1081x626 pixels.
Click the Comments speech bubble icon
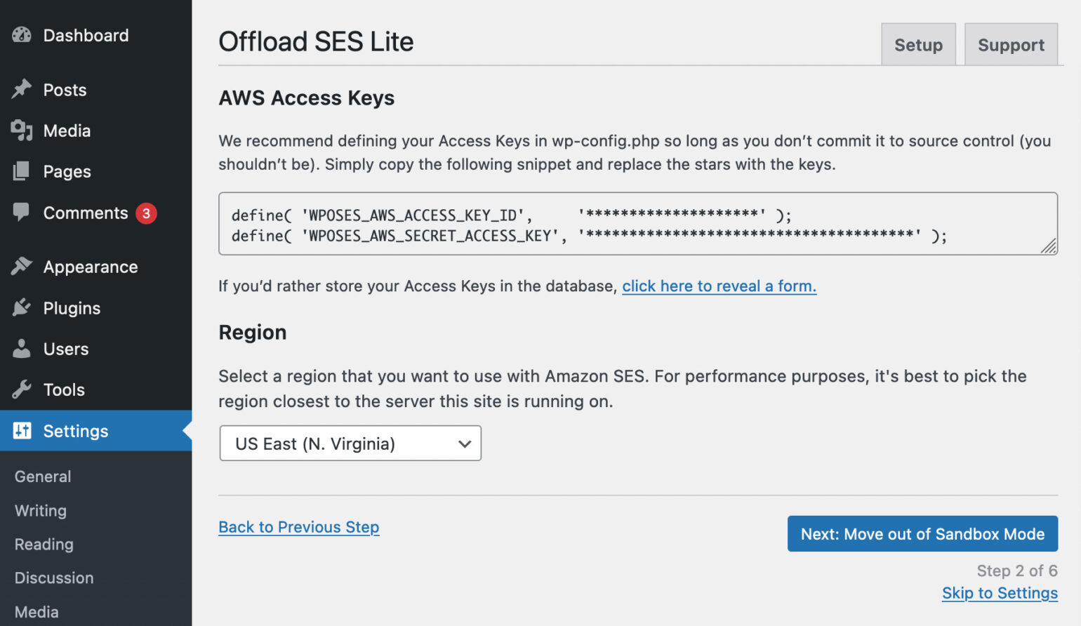point(22,212)
